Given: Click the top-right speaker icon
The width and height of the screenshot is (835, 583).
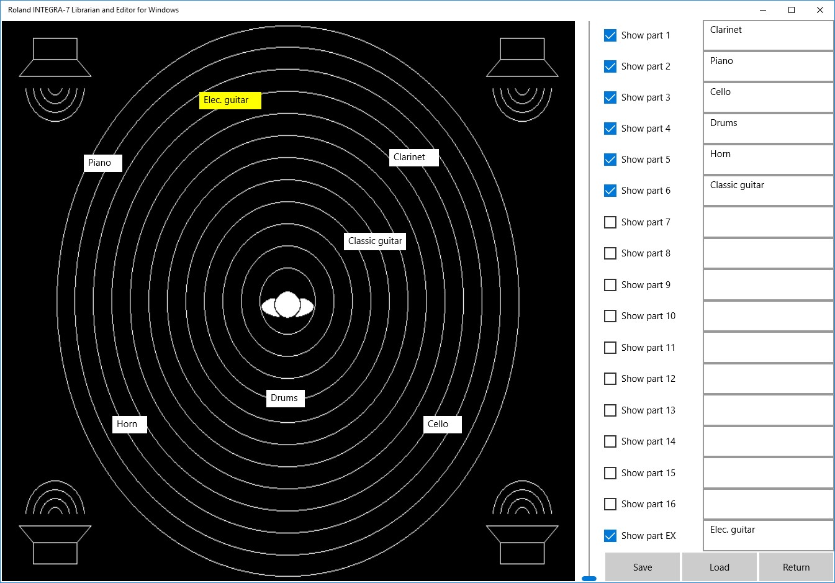Looking at the screenshot, I should (522, 79).
